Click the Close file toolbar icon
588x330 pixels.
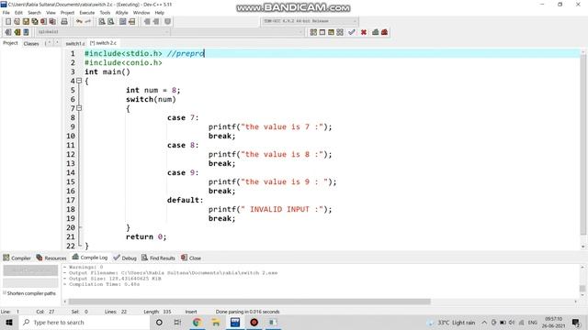point(44,22)
